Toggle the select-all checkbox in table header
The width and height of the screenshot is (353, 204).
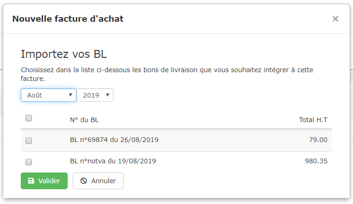point(29,118)
